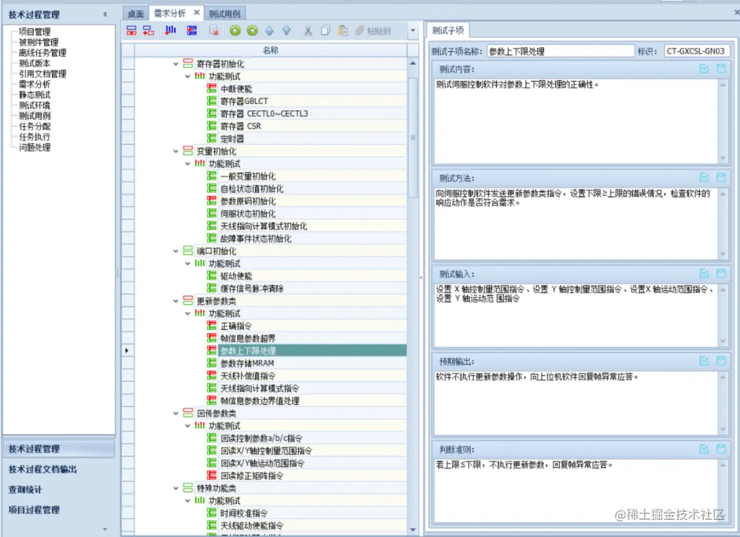Select 寄存器 CECTL0~CECTL3 tree item
740x537 pixels.
click(264, 114)
